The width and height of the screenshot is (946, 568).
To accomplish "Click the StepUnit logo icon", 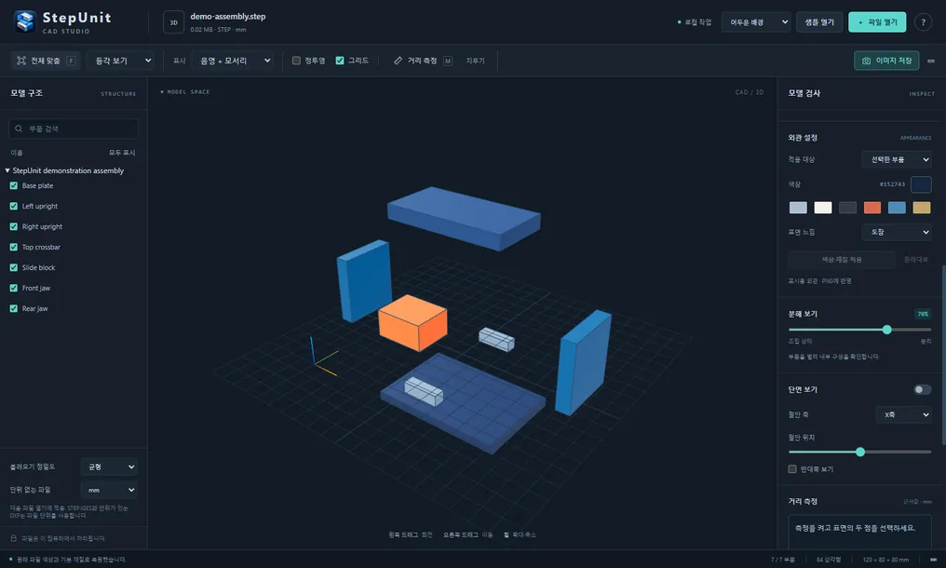I will coord(25,21).
